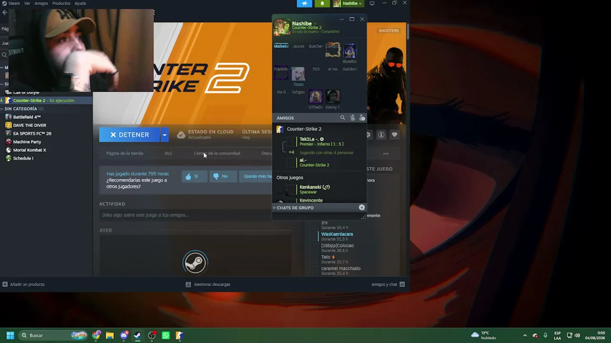611x343 pixels.
Task: Open Gestionar descargas
Action: [208, 284]
